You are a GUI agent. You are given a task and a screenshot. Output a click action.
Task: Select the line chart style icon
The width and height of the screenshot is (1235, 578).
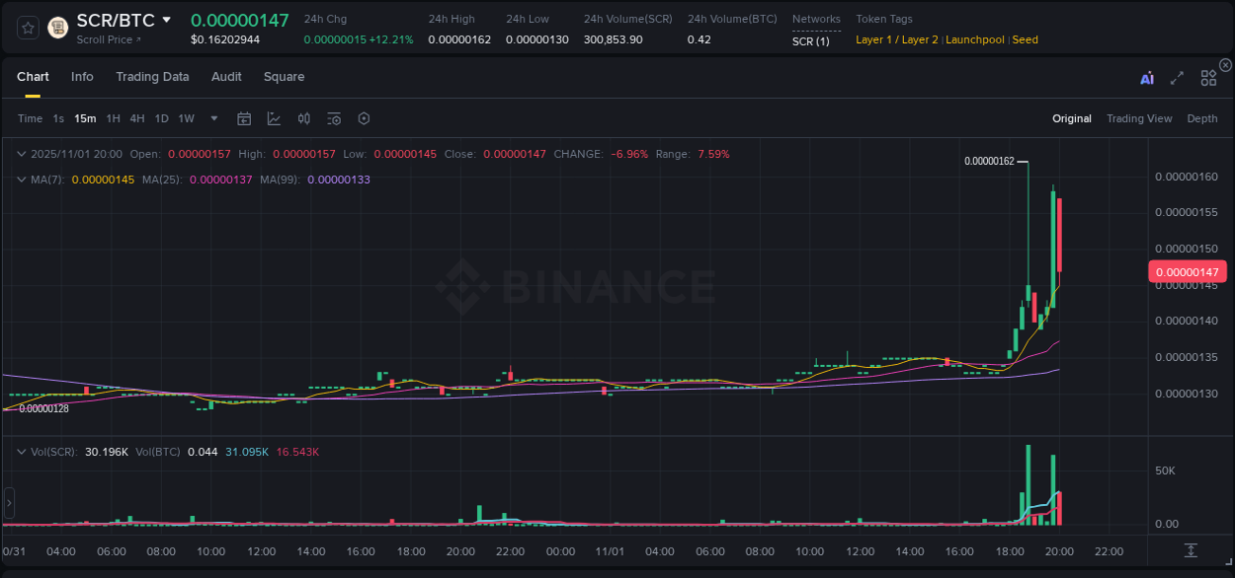(273, 118)
